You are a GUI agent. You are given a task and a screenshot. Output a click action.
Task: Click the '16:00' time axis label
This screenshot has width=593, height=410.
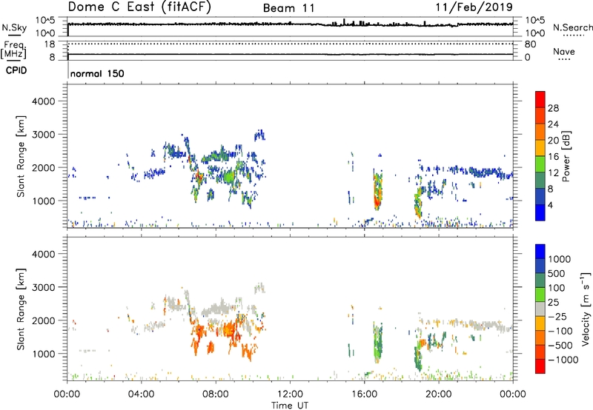[x=364, y=394]
